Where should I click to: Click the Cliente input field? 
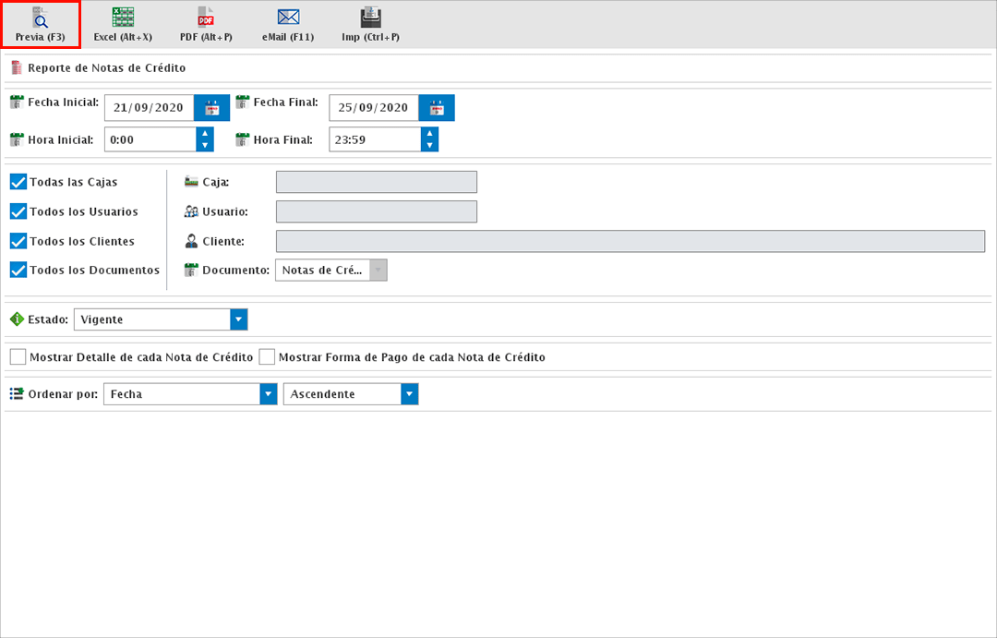630,241
